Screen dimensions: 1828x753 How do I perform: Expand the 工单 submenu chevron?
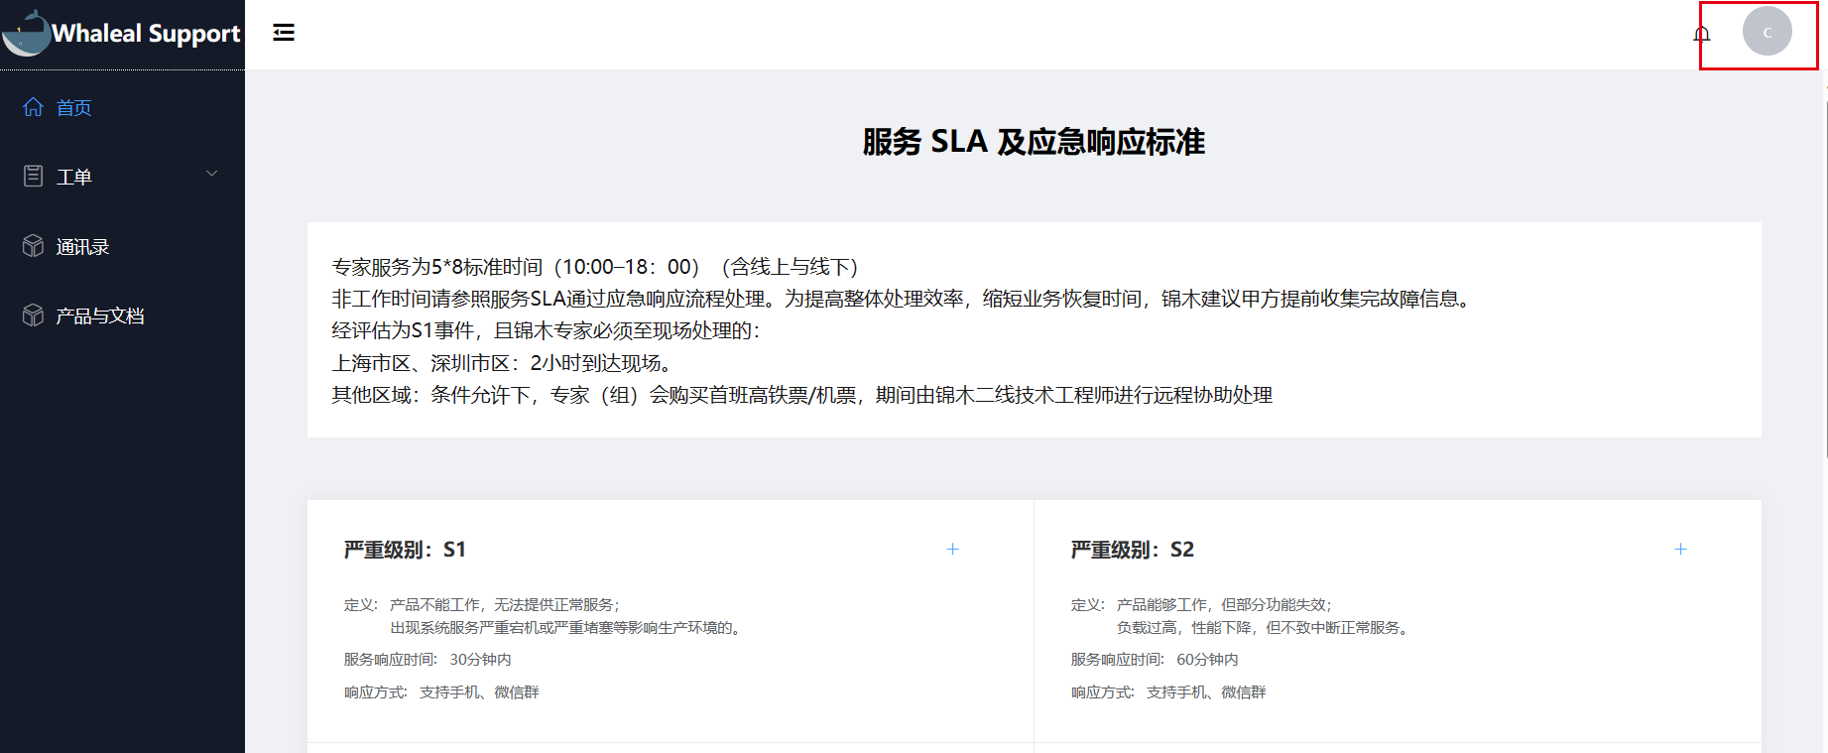pyautogui.click(x=211, y=174)
